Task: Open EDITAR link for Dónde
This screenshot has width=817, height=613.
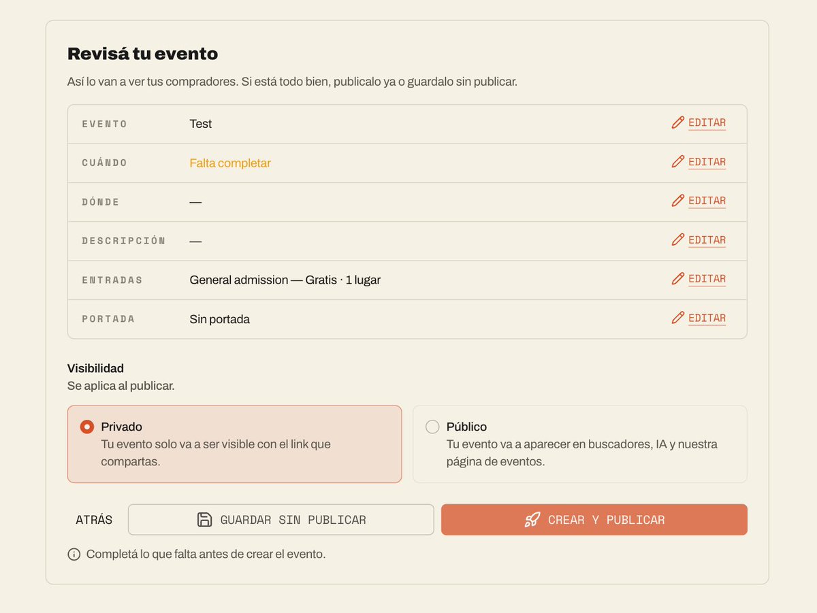Action: (x=707, y=201)
